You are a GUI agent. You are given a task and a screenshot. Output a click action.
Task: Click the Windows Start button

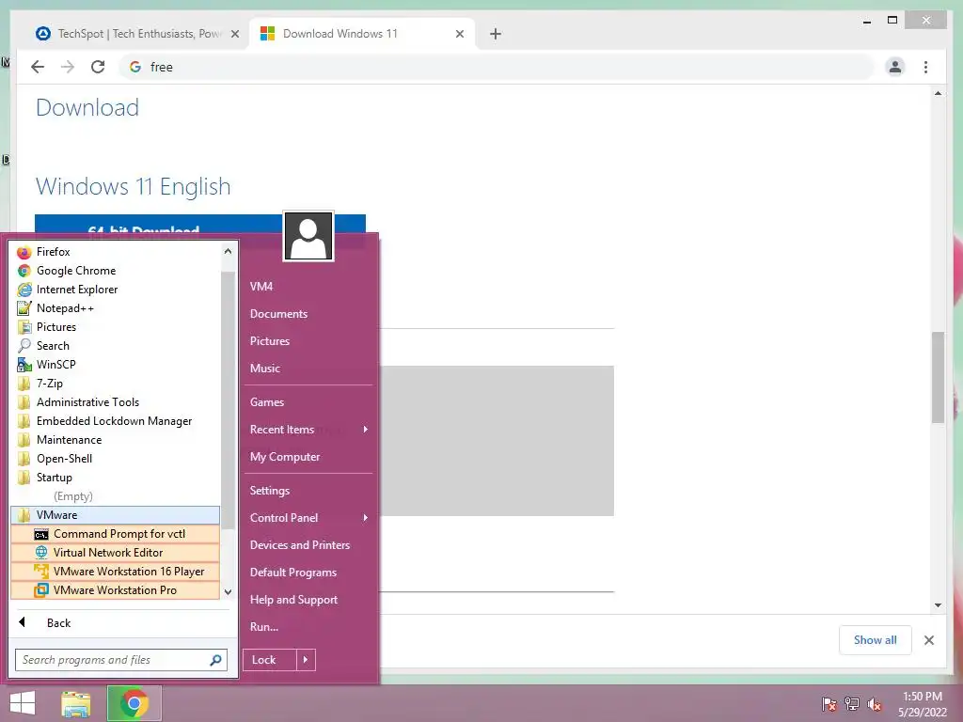23,703
